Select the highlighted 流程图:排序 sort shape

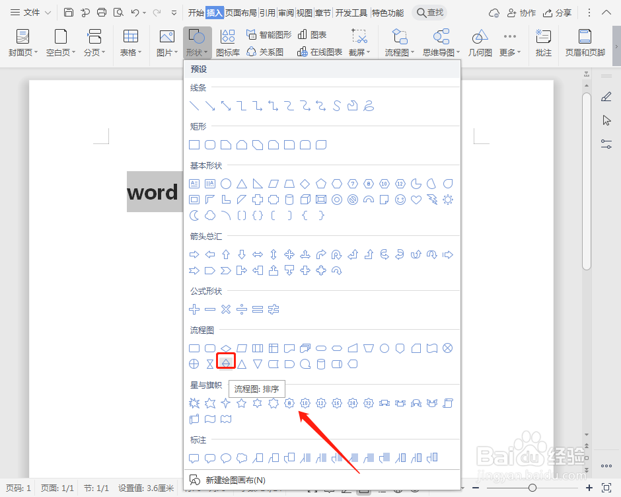(225, 362)
